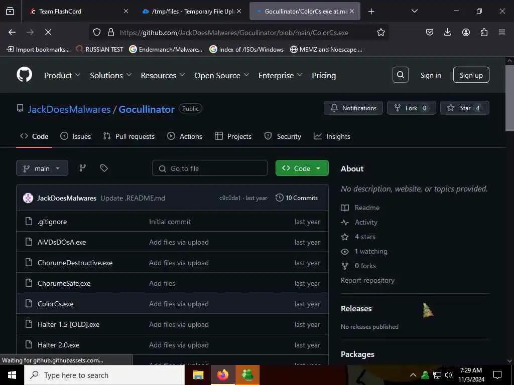
Task: Switch to the Projects tab
Action: tap(233, 136)
